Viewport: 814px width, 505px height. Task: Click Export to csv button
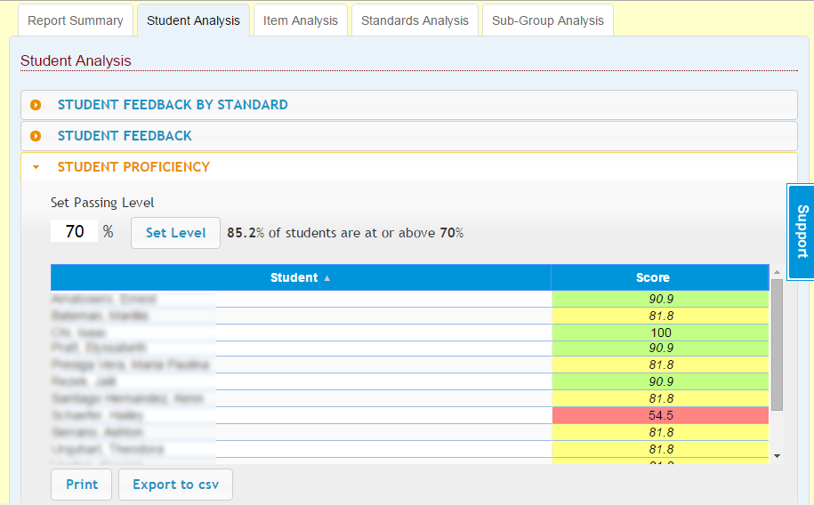click(175, 485)
